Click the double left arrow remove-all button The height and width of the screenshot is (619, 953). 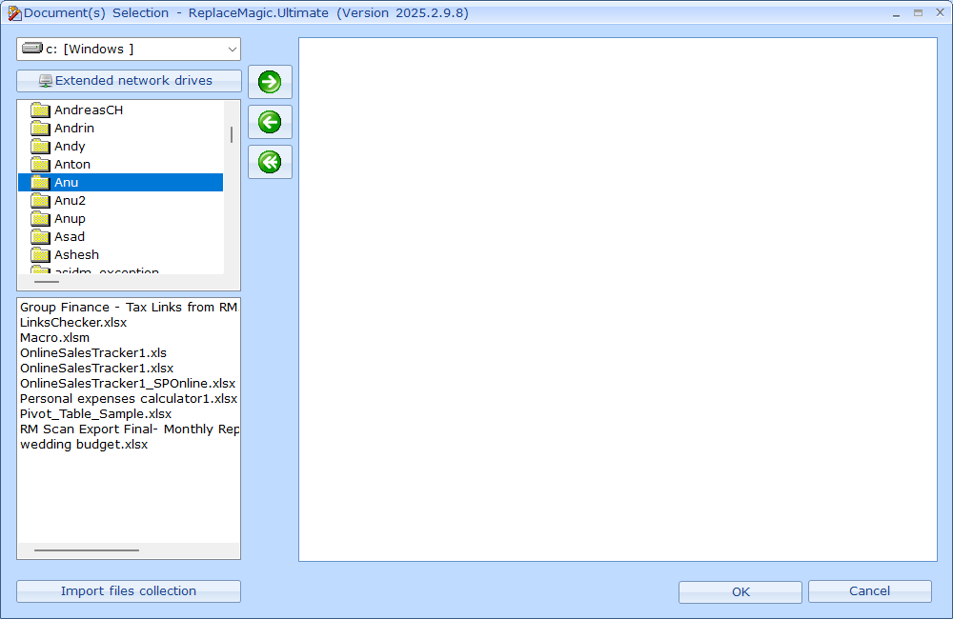tap(270, 162)
